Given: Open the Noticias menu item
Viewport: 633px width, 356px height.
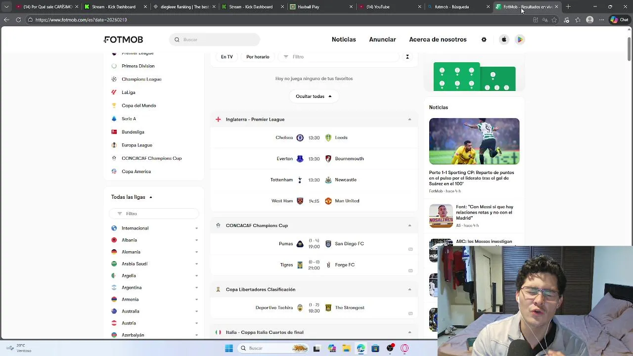Looking at the screenshot, I should point(344,40).
